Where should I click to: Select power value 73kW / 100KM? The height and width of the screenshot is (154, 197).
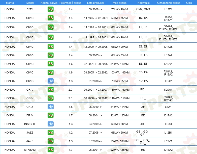tap(119, 141)
